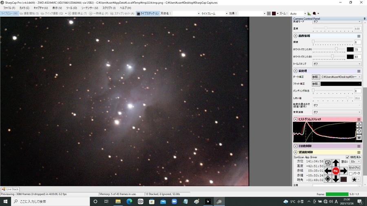Save the histogram stretch using the floppy disk icon
The height and width of the screenshot is (206, 367).
click(359, 137)
